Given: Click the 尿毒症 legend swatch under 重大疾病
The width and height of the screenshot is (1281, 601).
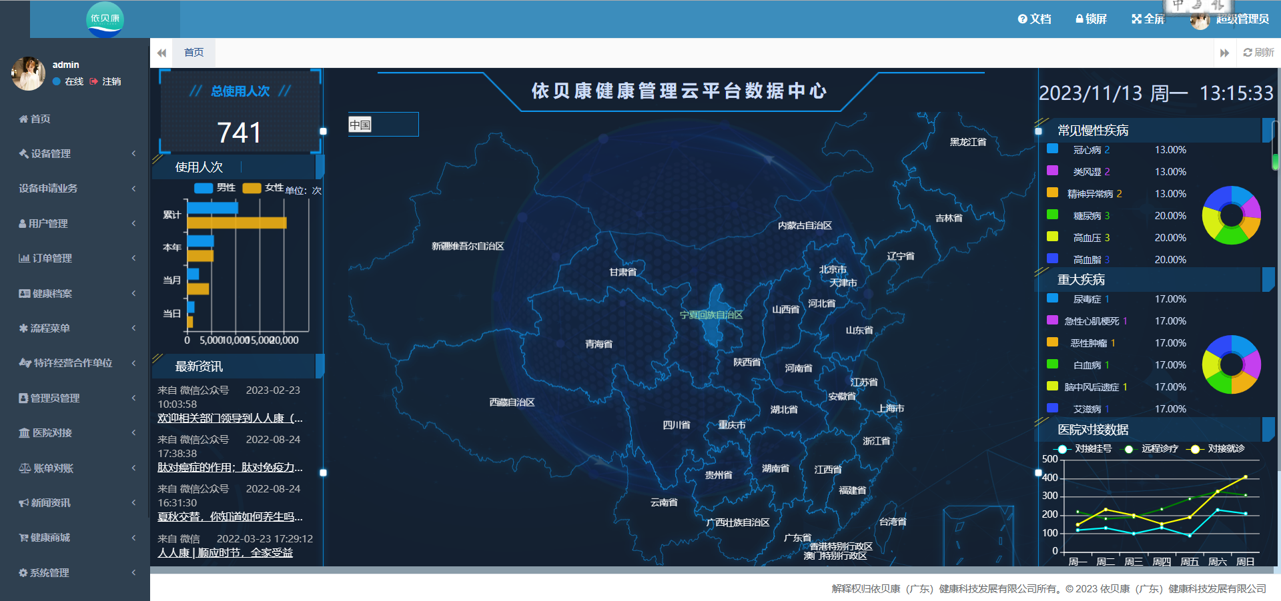Looking at the screenshot, I should pos(1052,299).
